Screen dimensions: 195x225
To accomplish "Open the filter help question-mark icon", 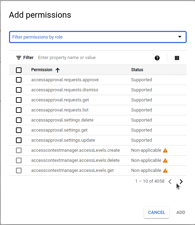I will [x=157, y=58].
